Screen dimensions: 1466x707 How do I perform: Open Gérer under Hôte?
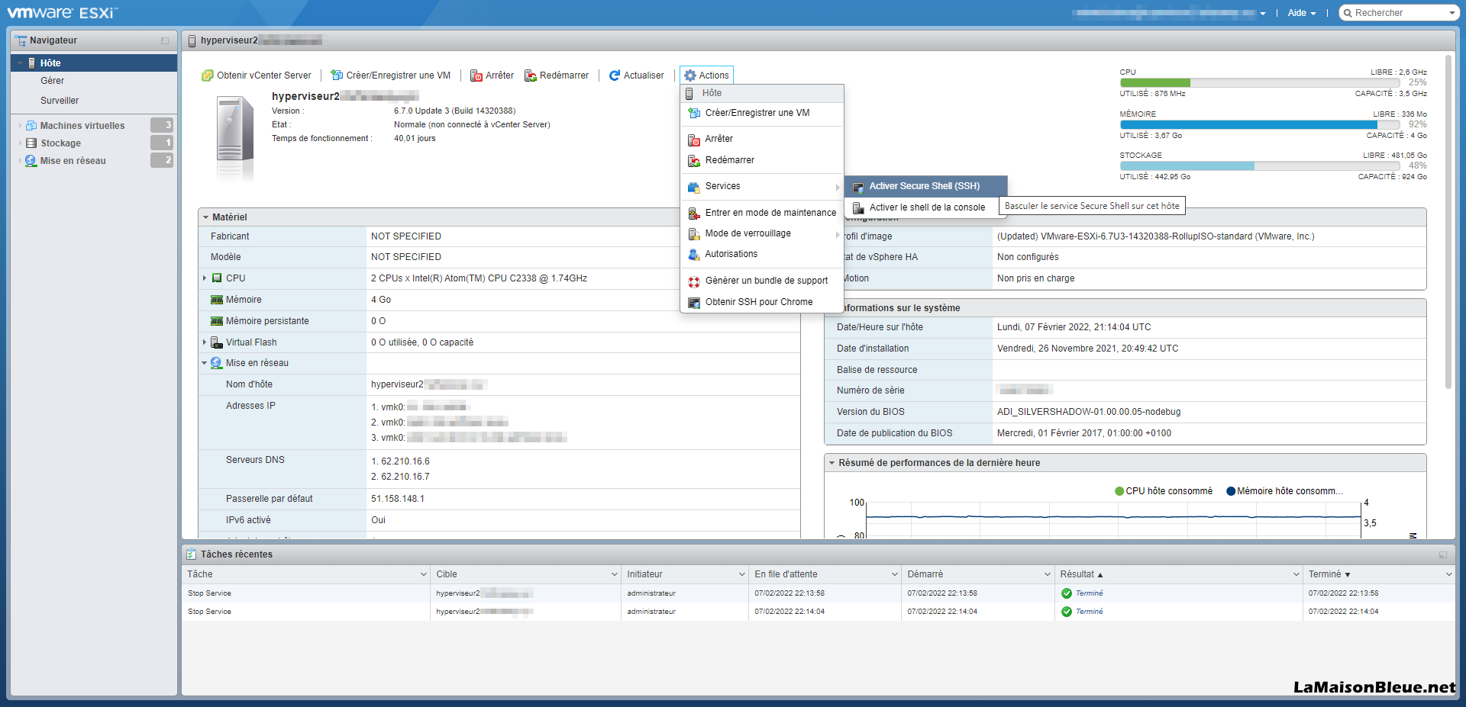click(53, 81)
